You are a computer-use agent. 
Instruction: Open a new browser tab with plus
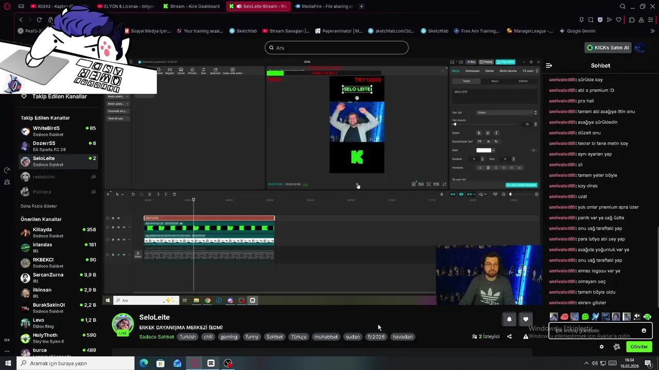361,6
